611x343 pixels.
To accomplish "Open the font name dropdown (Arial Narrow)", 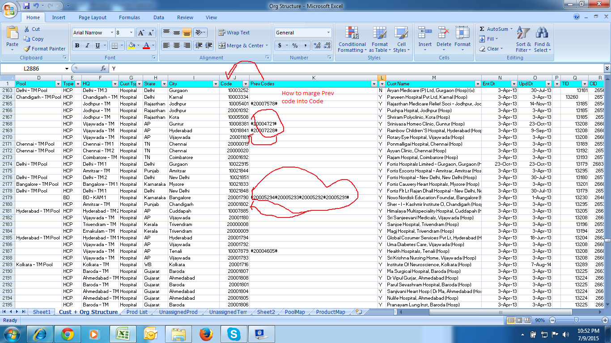I will [x=111, y=33].
